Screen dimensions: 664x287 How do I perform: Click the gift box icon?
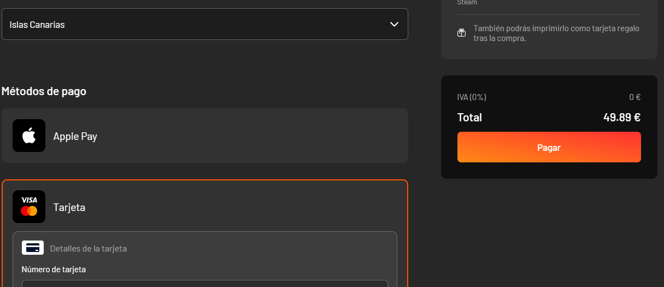[x=461, y=33]
